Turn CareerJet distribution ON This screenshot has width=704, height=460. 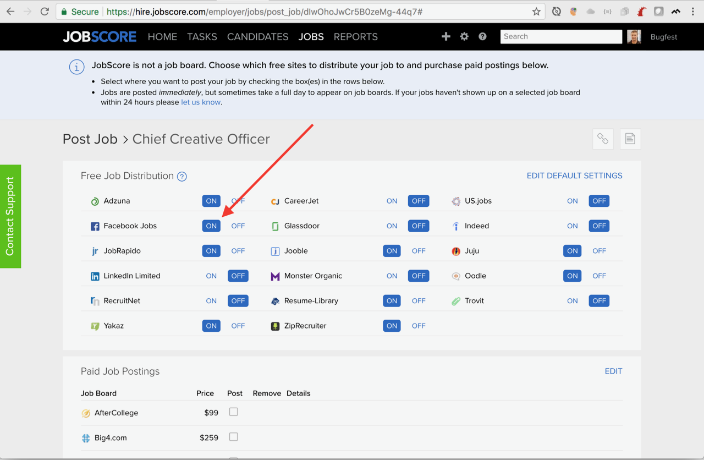tap(392, 201)
